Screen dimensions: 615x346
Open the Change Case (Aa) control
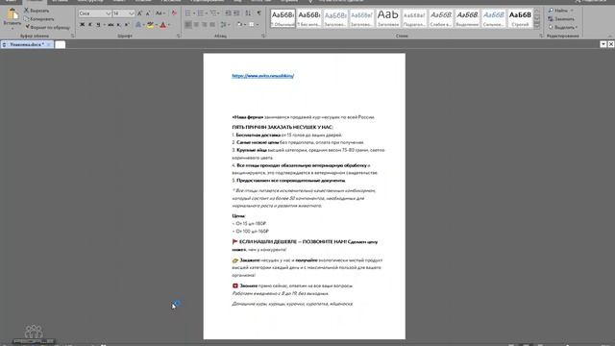pyautogui.click(x=160, y=13)
